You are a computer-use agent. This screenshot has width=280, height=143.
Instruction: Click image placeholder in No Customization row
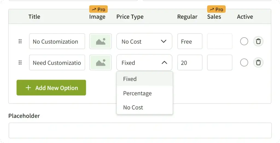tap(100, 41)
